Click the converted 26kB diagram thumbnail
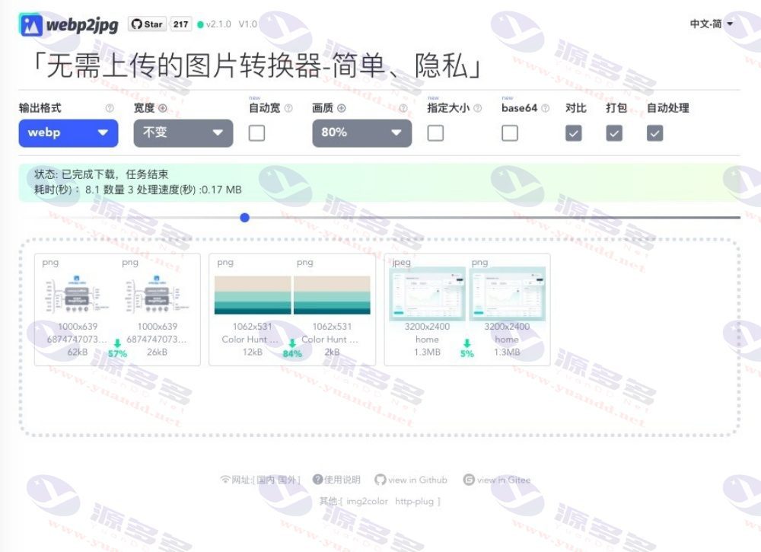The height and width of the screenshot is (552, 761). coord(158,295)
